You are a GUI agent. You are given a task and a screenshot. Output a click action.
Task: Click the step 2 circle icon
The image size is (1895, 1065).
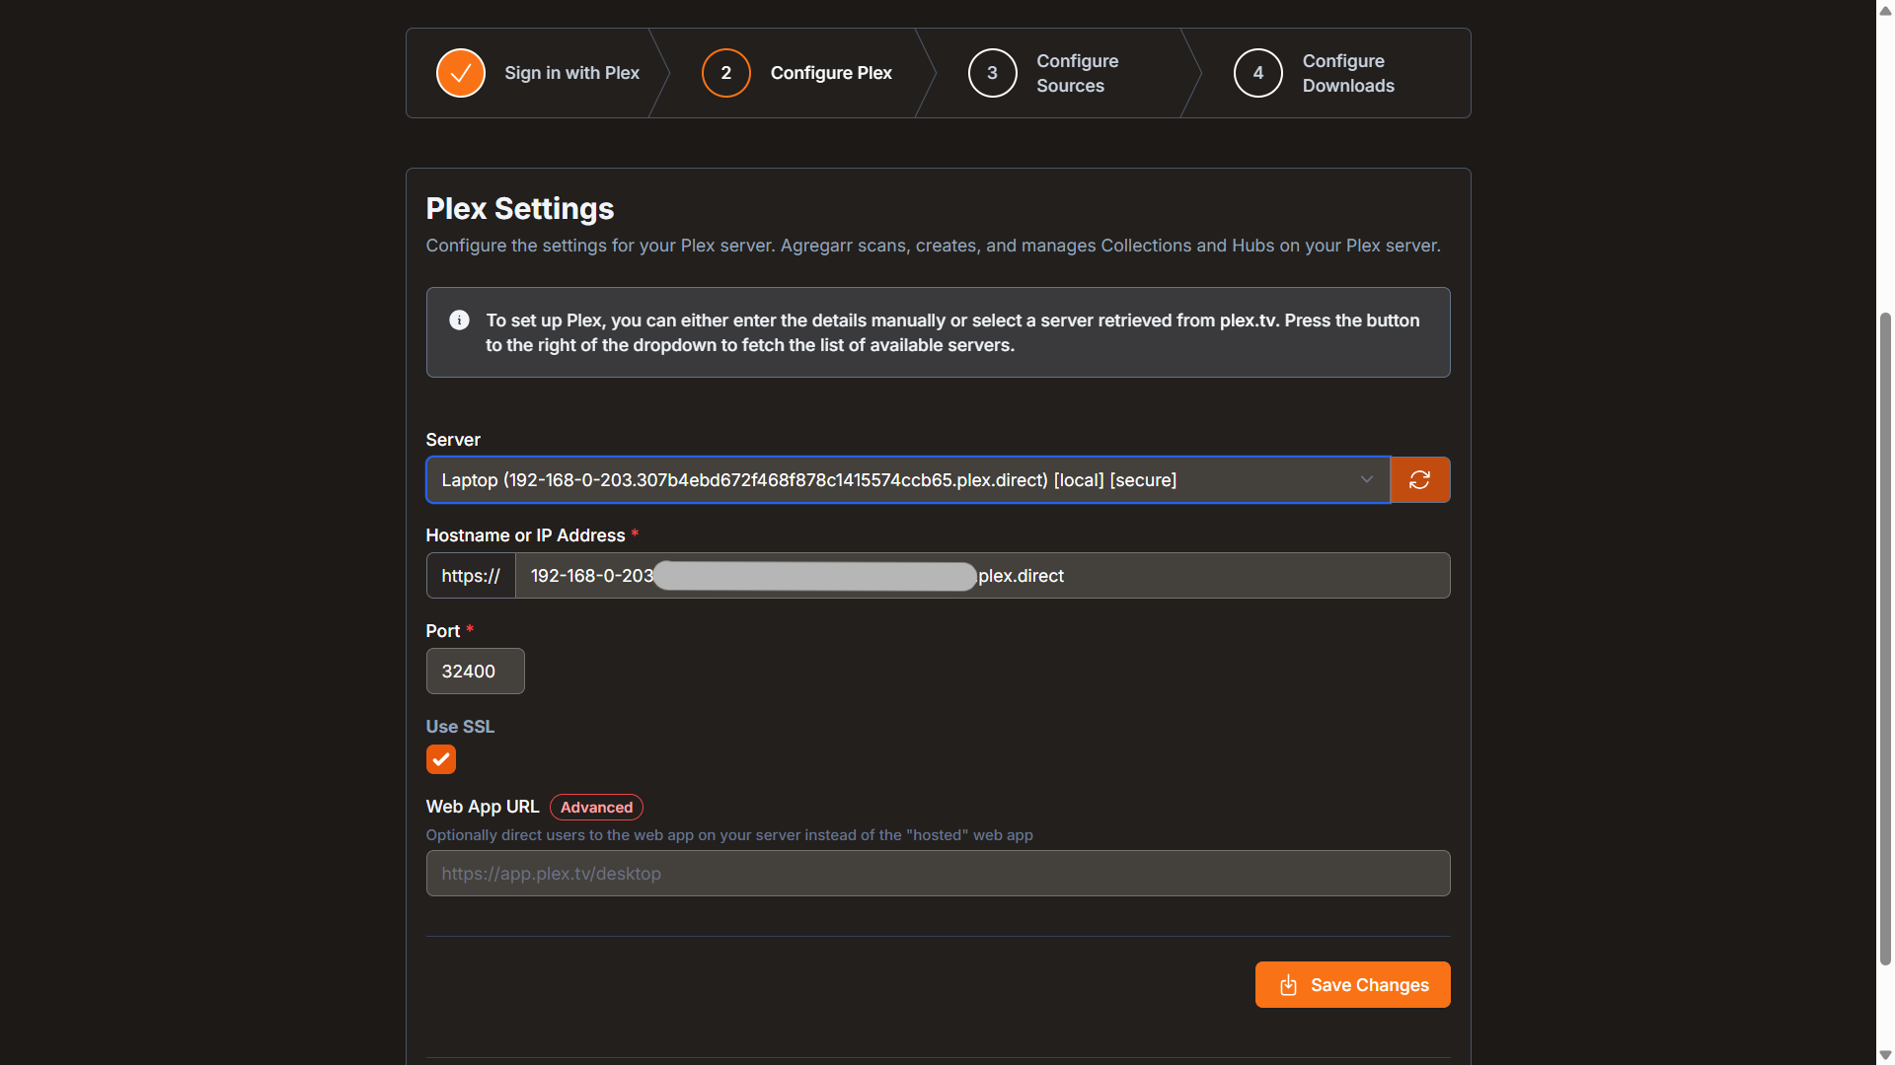coord(725,73)
